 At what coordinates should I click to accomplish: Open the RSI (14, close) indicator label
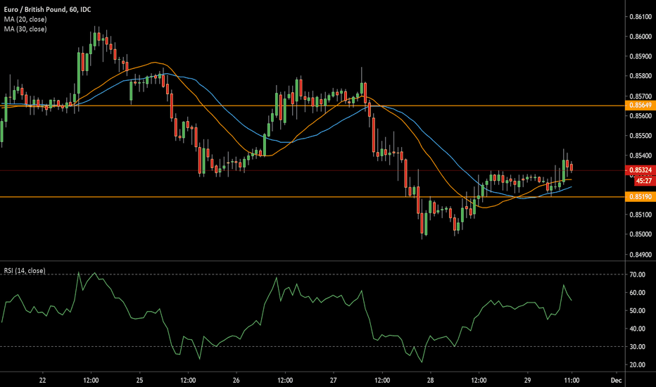(x=25, y=269)
